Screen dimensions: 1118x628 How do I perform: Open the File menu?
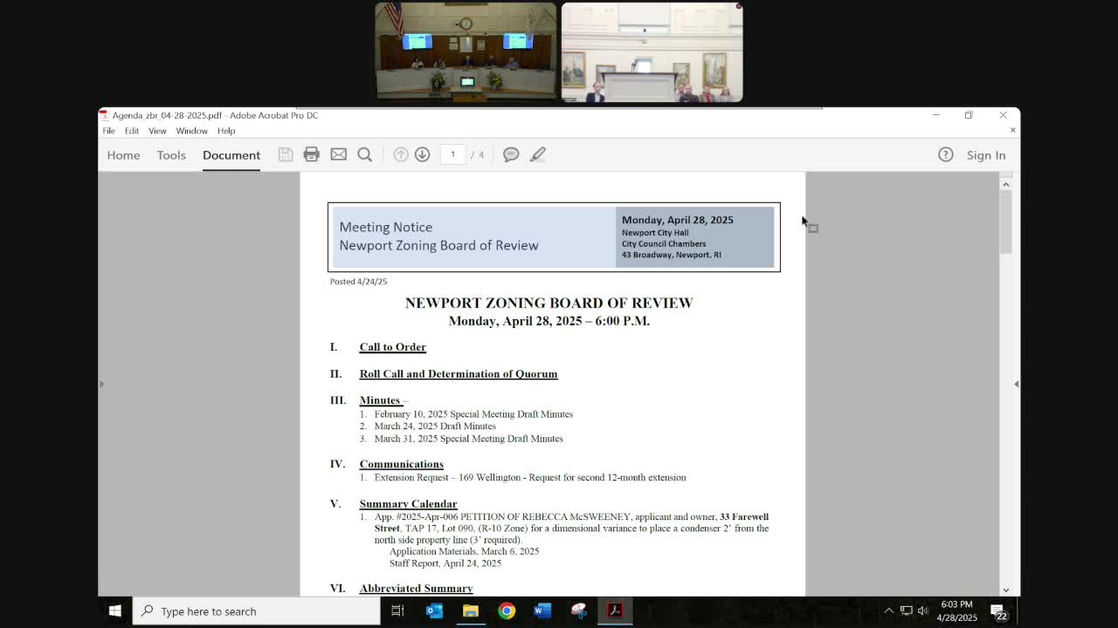[108, 131]
